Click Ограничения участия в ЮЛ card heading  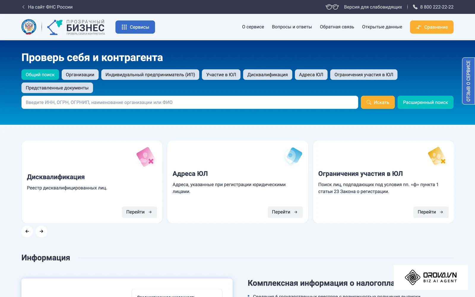click(360, 174)
